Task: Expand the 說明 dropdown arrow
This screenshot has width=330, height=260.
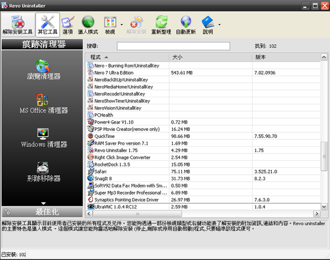Action: pyautogui.click(x=219, y=25)
